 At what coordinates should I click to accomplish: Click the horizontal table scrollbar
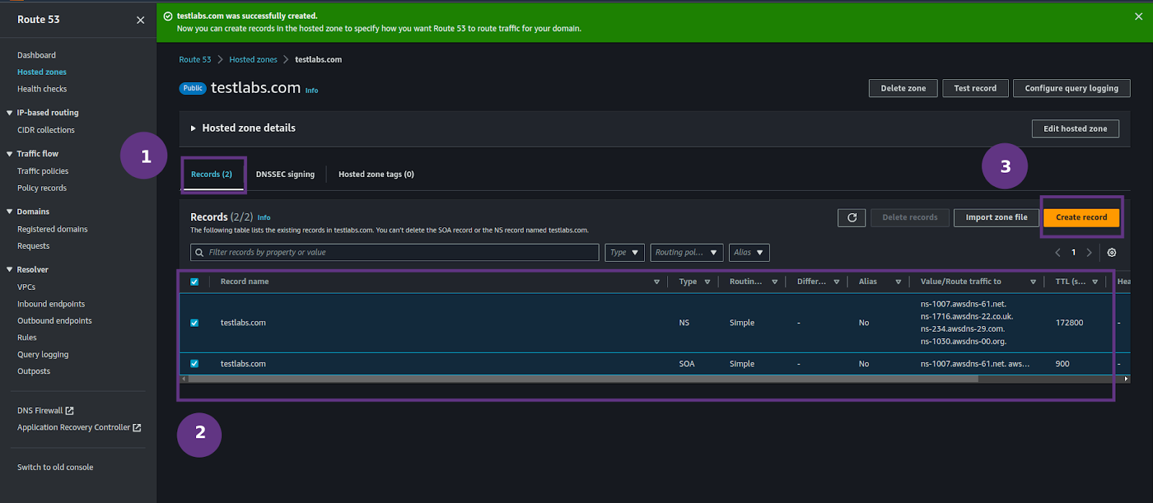point(583,379)
